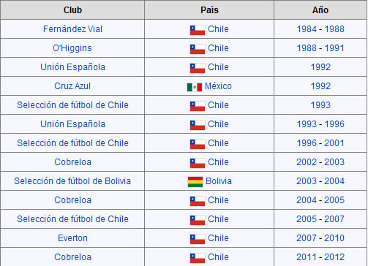Open the Everton club link
This screenshot has height=266, width=368.
click(x=72, y=238)
